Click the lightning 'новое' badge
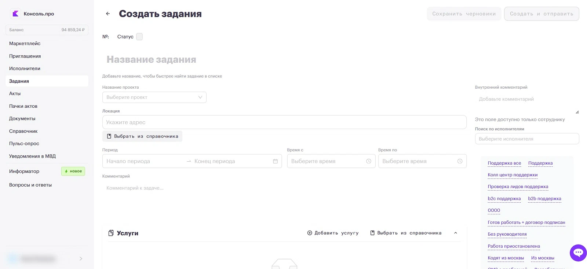587x269 pixels. 73,171
